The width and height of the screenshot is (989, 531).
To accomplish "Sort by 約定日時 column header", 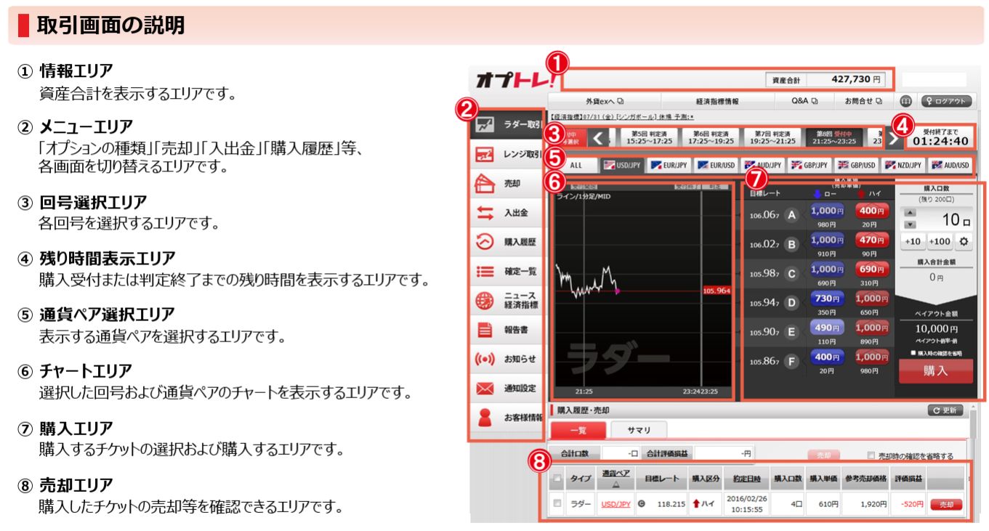I will coord(746,478).
